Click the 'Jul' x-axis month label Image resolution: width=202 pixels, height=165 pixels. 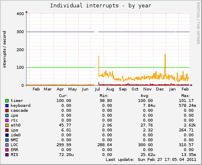(x=98, y=89)
